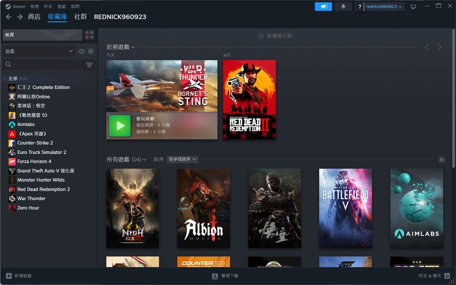Screen dimensions: 456x285
Task: Open the 說明 menu
Action: [x=75, y=6]
